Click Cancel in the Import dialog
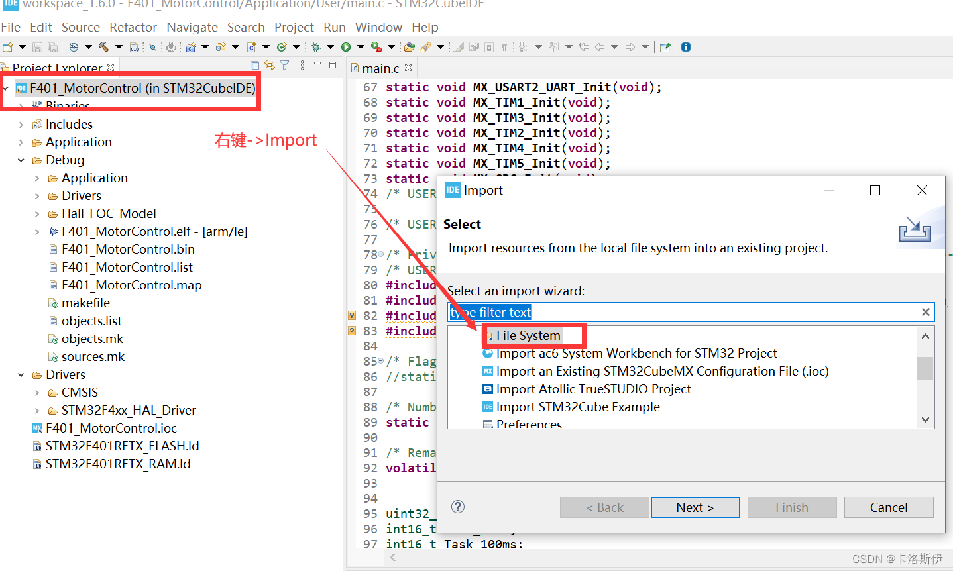This screenshot has width=953, height=571. coord(889,507)
